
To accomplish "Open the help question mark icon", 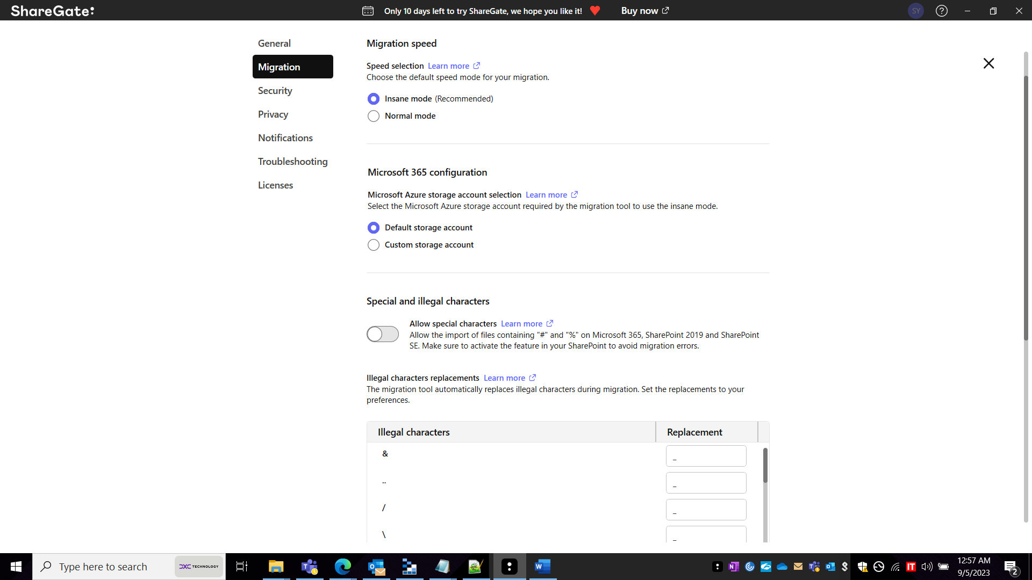I will click(x=942, y=11).
